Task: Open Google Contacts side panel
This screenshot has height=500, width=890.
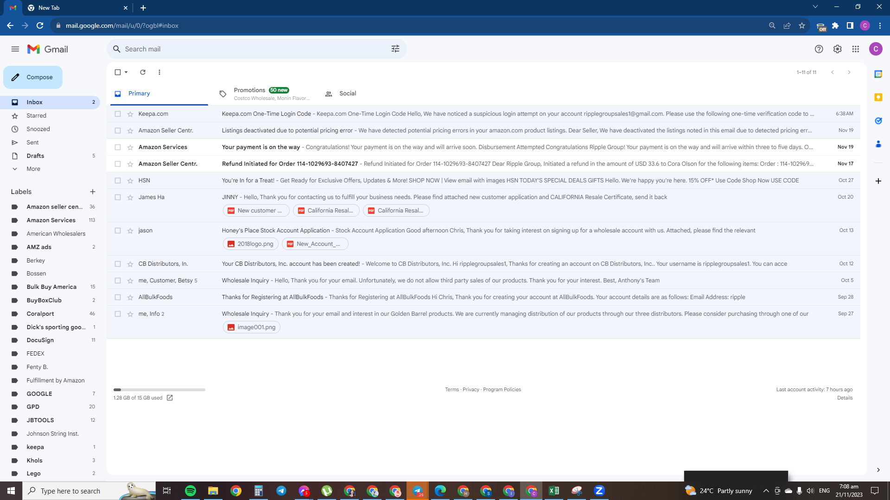Action: pos(878,144)
